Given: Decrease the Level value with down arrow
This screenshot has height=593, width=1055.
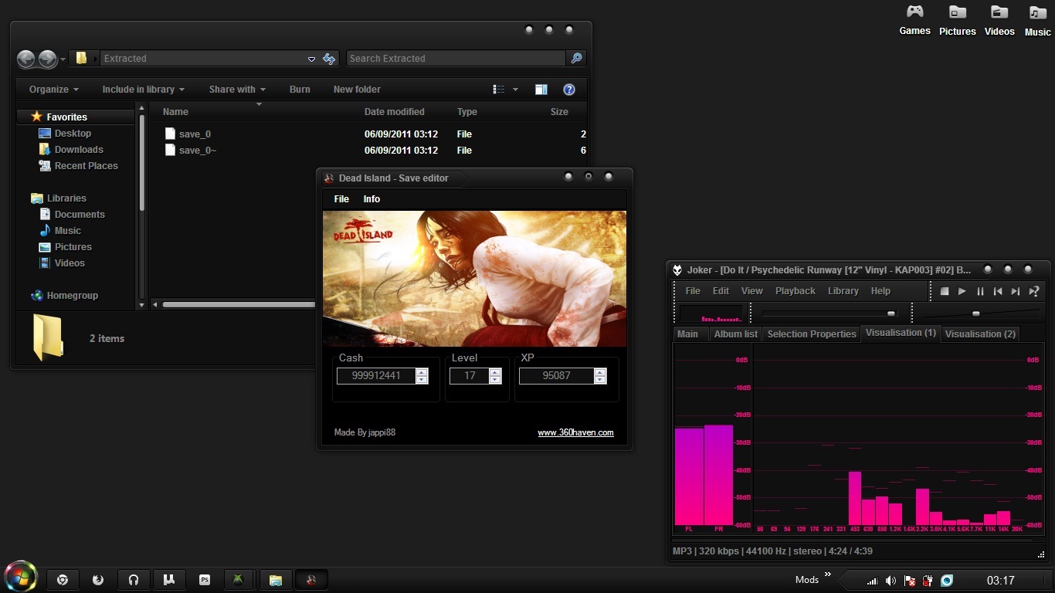Looking at the screenshot, I should coord(495,380).
